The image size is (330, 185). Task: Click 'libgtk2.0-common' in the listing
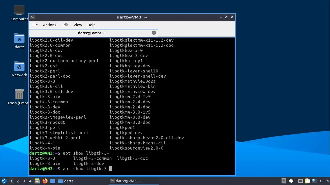coord(50,45)
